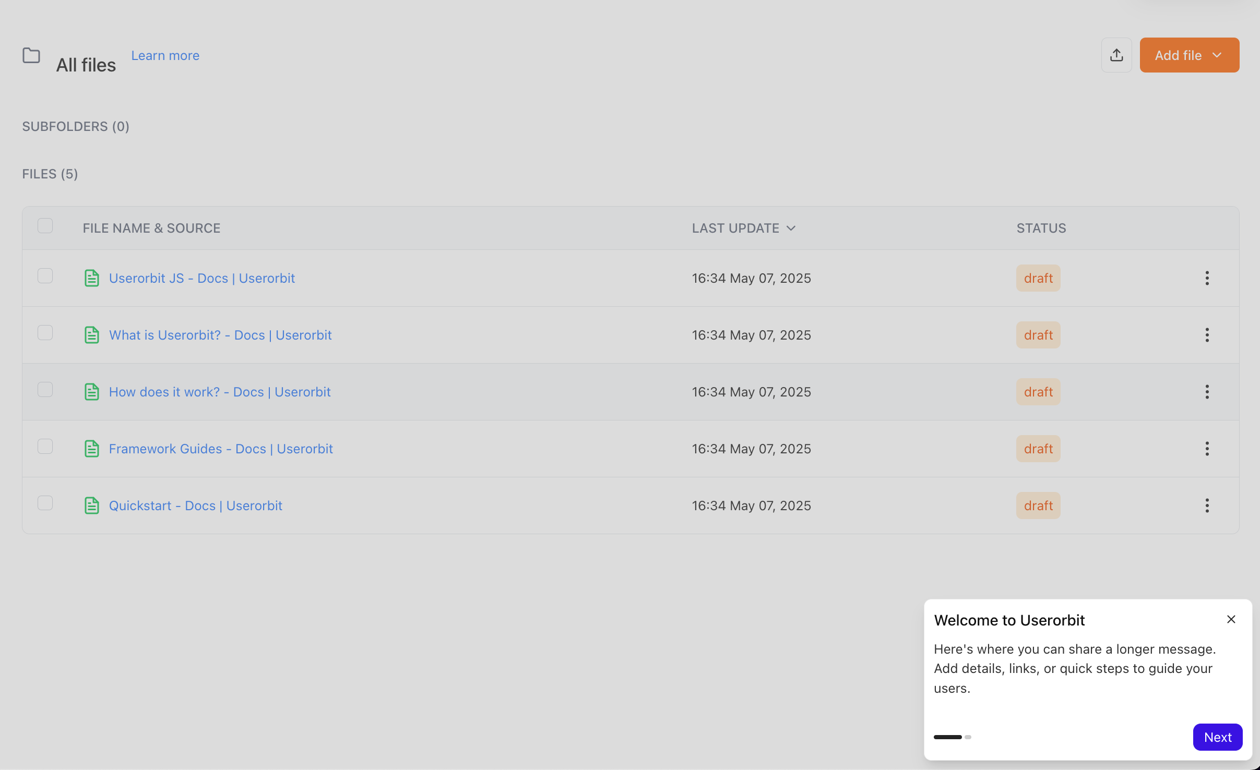
Task: Click the All files folder icon
Action: tap(31, 55)
